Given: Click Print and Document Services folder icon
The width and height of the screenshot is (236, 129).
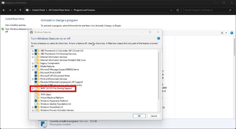Looking at the screenshot, I should tap(38, 79).
